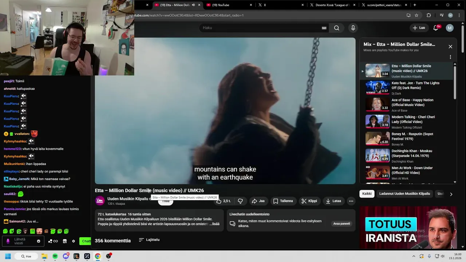Image resolution: width=466 pixels, height=262 pixels.
Task: Click the Chrome address bar URL
Action: click(189, 15)
